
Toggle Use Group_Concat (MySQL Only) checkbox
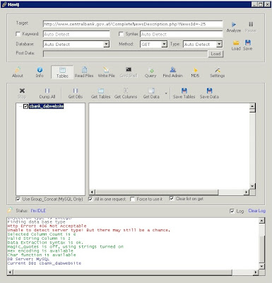pyautogui.click(x=18, y=200)
